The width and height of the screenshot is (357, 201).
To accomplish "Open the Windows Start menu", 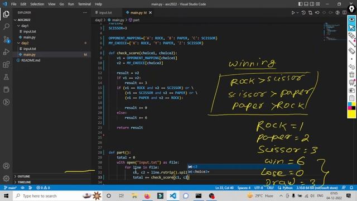I will coord(6,196).
